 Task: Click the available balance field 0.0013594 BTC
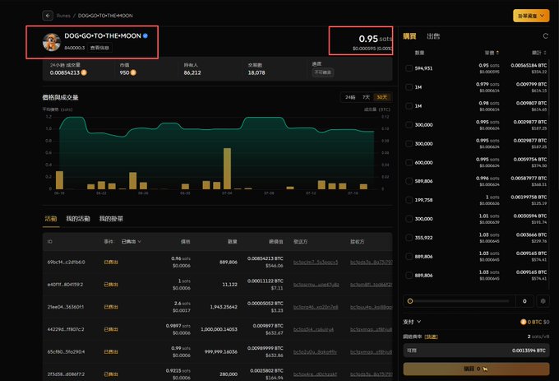tap(476, 351)
